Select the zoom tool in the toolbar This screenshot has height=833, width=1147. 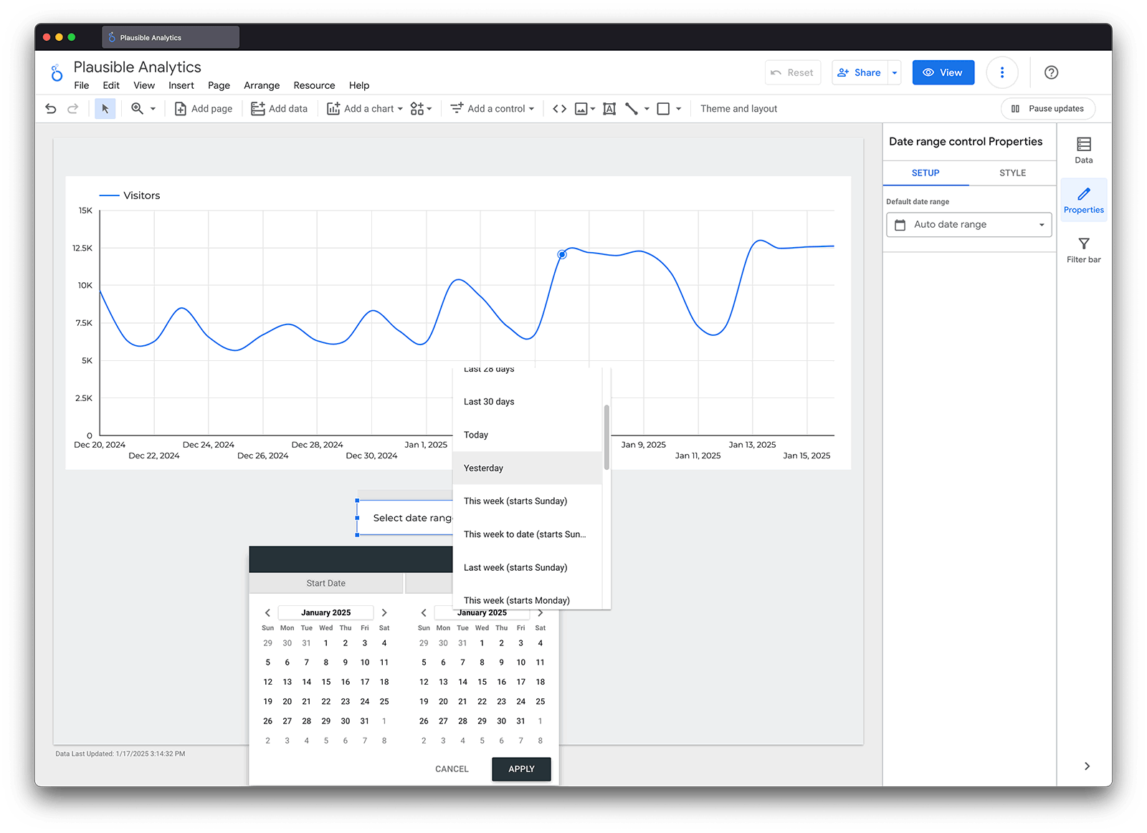pyautogui.click(x=138, y=108)
